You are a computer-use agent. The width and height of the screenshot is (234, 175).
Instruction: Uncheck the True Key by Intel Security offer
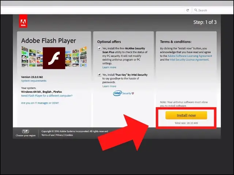point(99,74)
